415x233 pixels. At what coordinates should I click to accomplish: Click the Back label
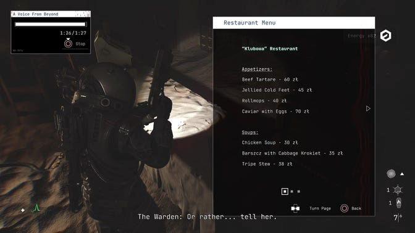pos(356,208)
